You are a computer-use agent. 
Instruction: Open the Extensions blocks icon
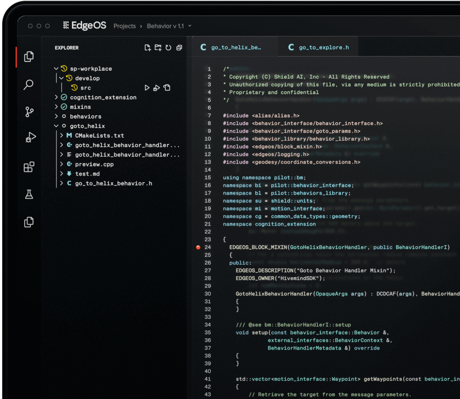[x=29, y=167]
